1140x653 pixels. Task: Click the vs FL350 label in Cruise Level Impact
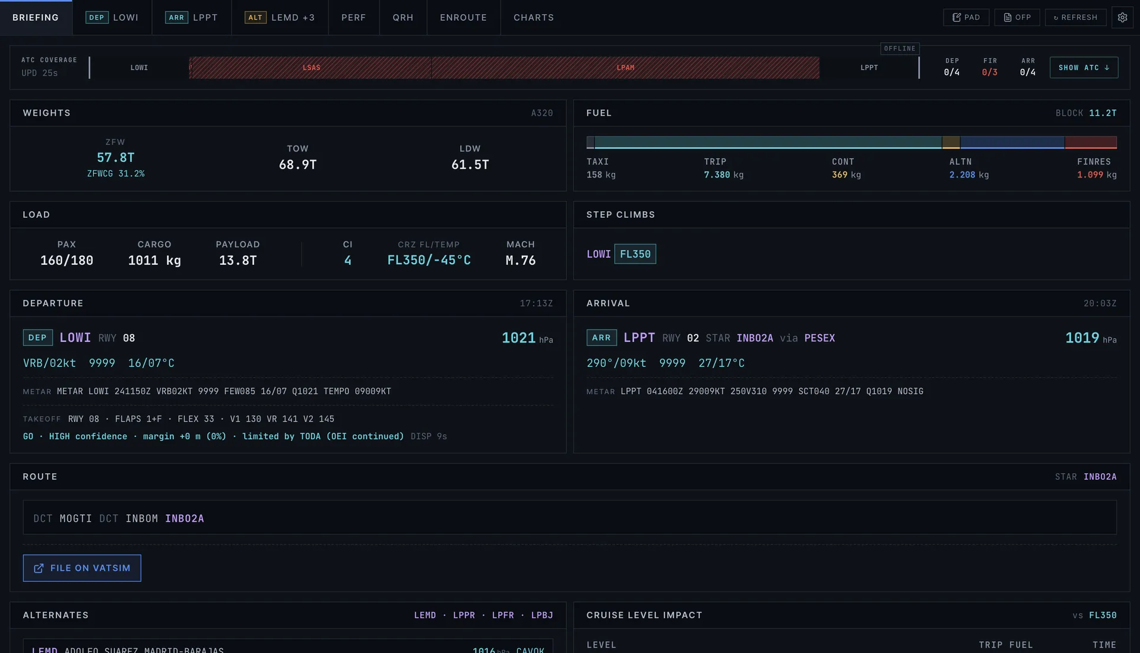click(1094, 615)
